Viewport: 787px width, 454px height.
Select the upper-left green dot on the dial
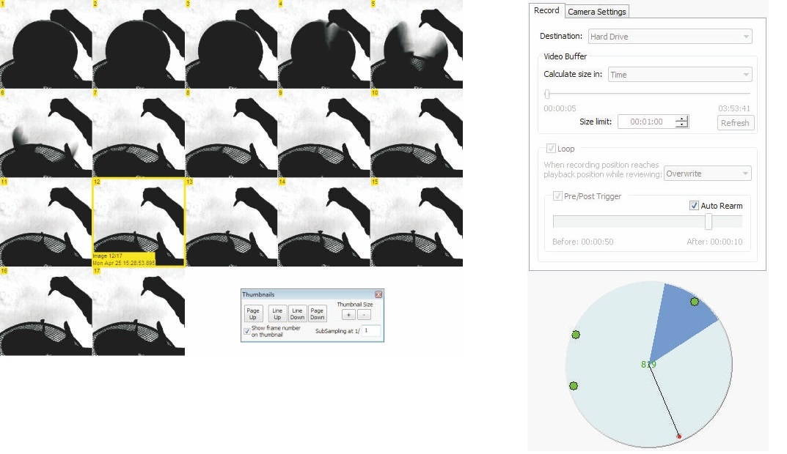pos(576,335)
